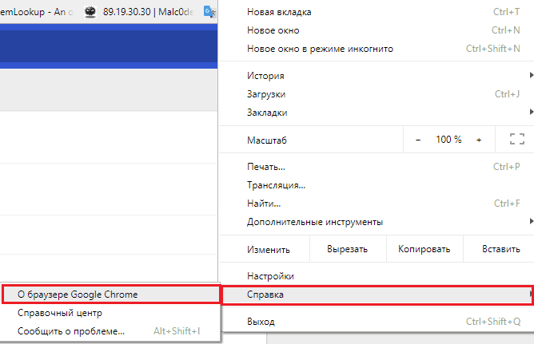The height and width of the screenshot is (344, 534).
Task: Increase zoom with the plus button
Action: click(x=479, y=140)
